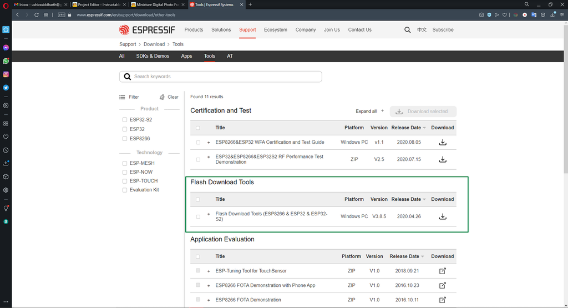This screenshot has width=568, height=308.
Task: Open Instagram in the Opera sidebar
Action: coord(6,74)
